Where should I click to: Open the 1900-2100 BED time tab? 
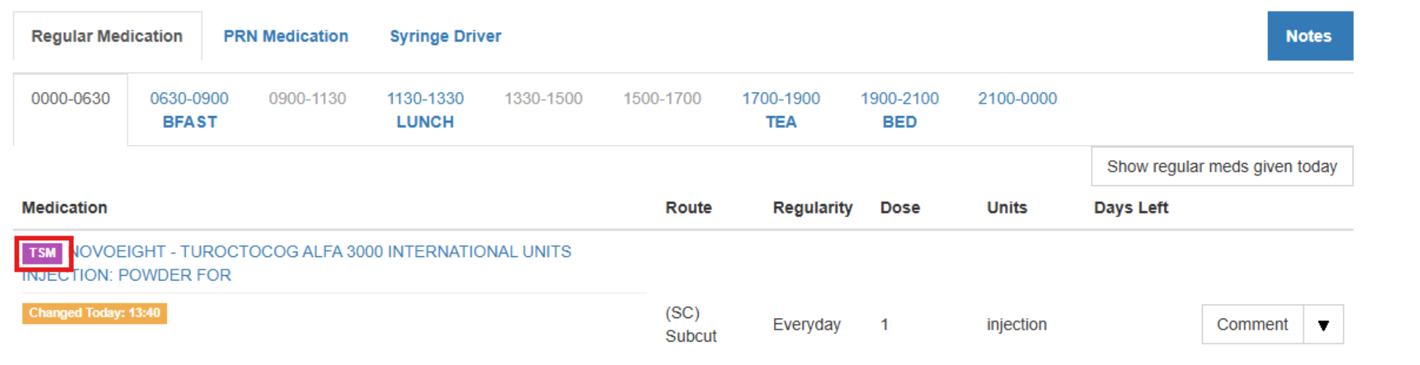coord(899,110)
